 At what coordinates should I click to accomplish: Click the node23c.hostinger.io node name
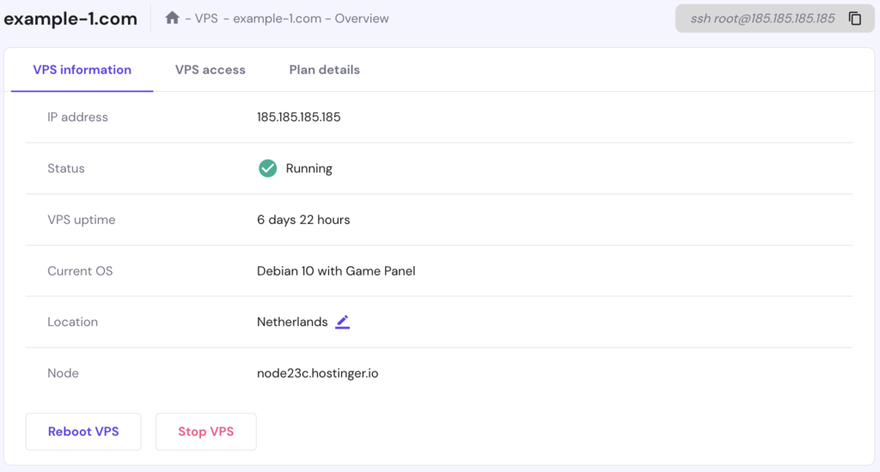coord(317,373)
